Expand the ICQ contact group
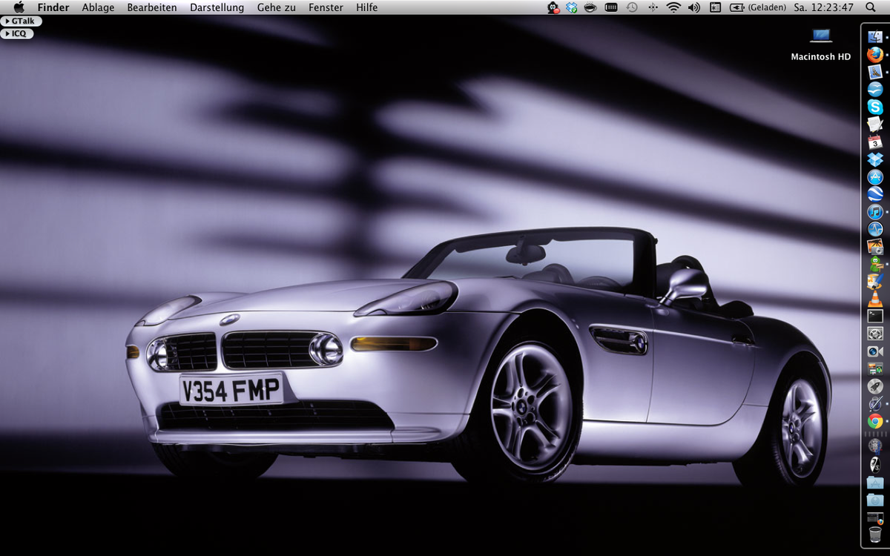Screen dimensions: 890x556 17,33
